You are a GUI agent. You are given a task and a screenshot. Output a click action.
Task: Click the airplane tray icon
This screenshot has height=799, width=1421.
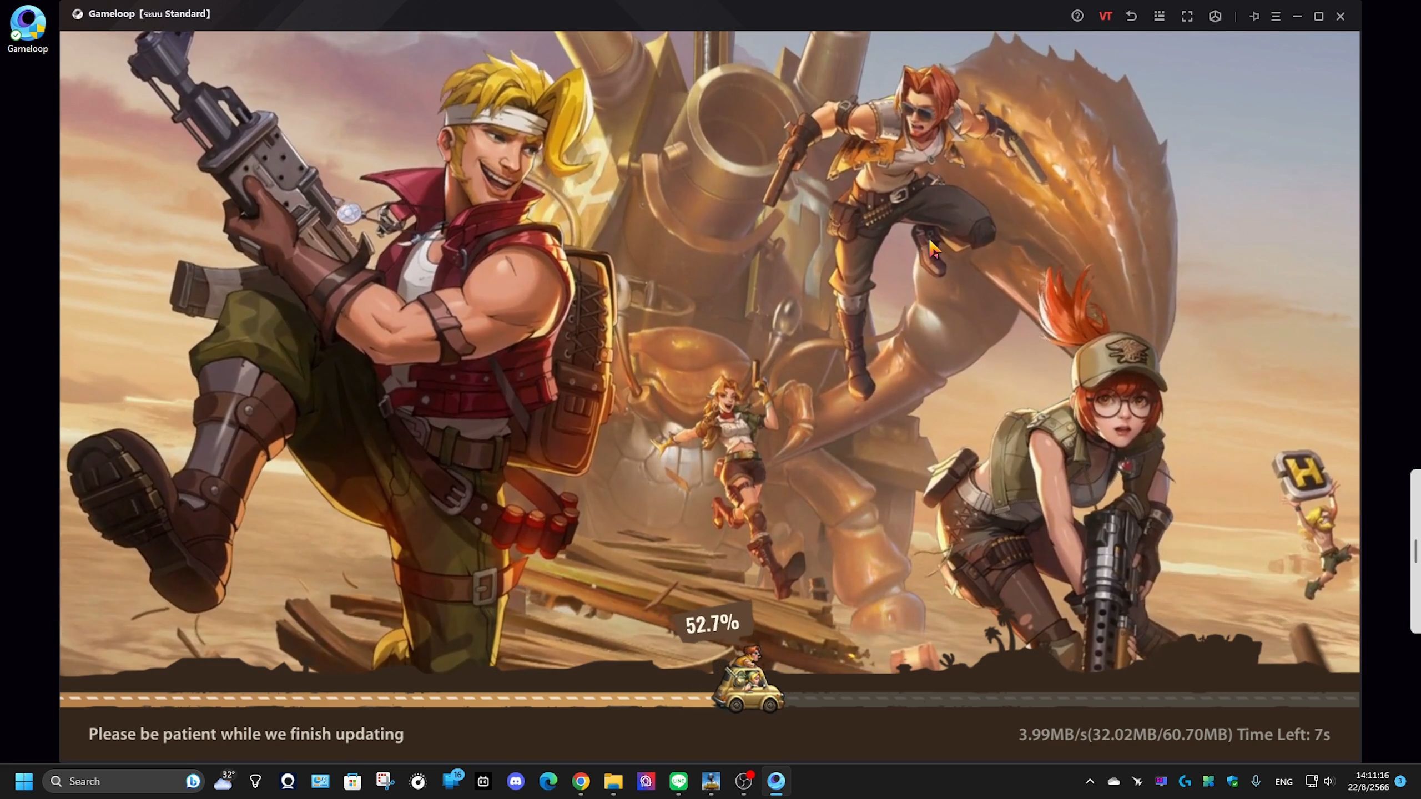tap(1137, 781)
